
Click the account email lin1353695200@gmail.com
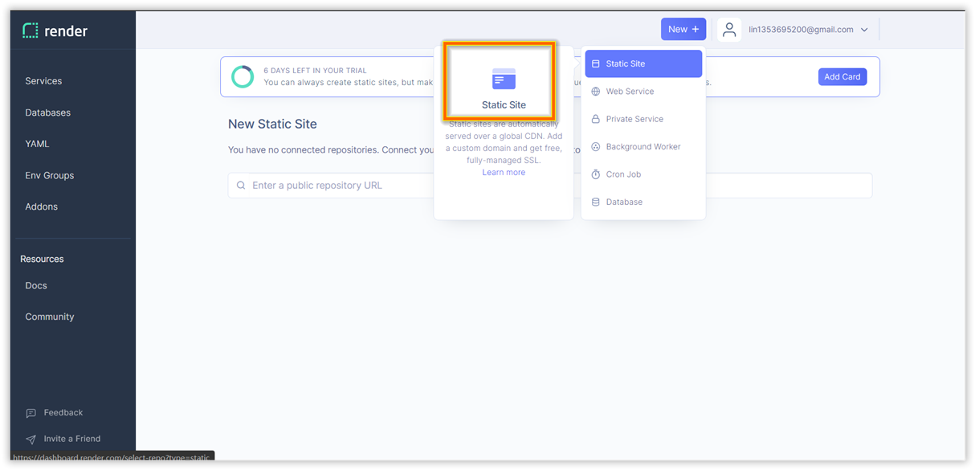coord(801,30)
